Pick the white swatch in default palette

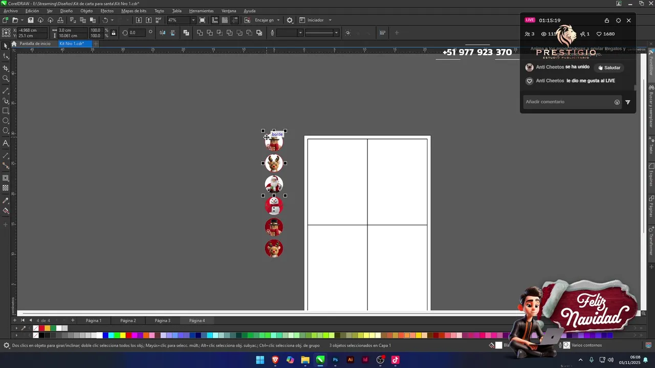99,335
